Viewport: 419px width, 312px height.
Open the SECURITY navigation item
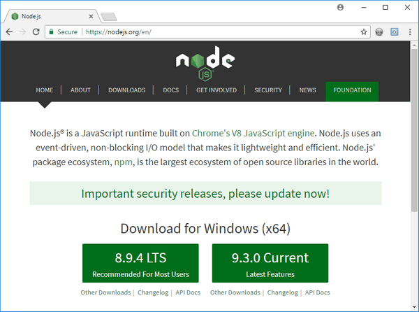(x=268, y=90)
